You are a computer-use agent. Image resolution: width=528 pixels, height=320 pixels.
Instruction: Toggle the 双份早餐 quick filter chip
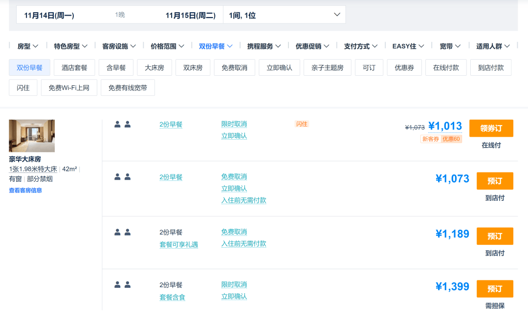[x=30, y=67]
